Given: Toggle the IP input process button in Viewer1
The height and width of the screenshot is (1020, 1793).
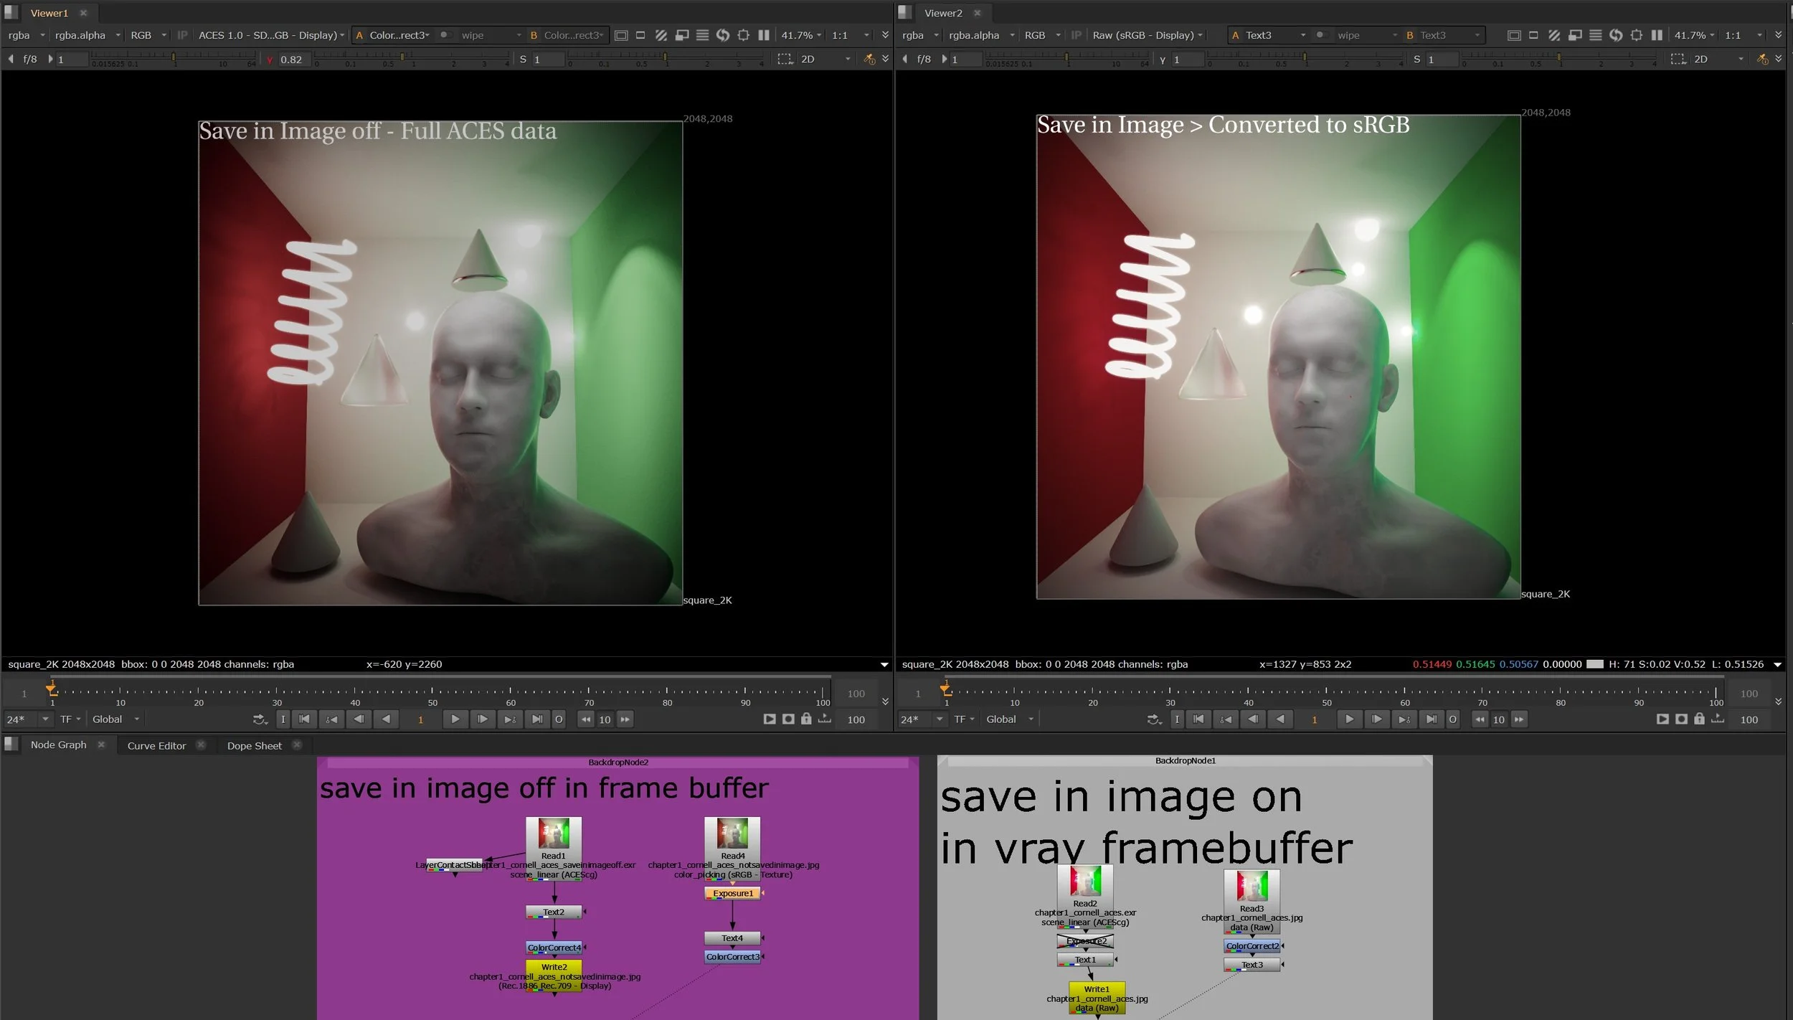Looking at the screenshot, I should pyautogui.click(x=182, y=34).
